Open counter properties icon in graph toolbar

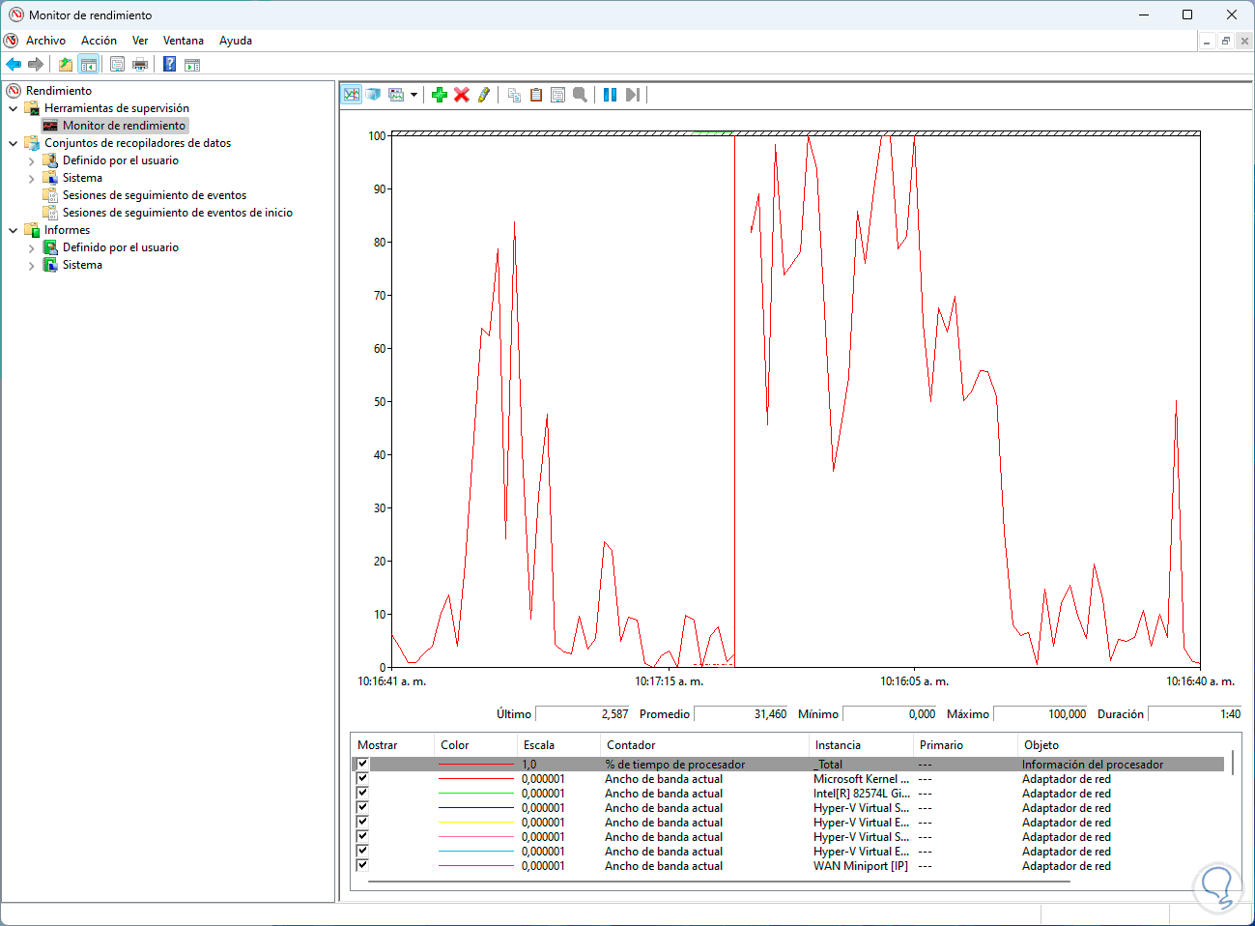coord(558,95)
